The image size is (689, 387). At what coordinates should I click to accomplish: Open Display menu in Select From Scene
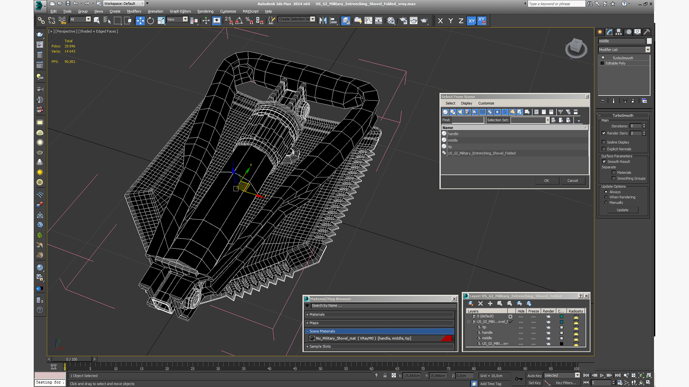467,103
